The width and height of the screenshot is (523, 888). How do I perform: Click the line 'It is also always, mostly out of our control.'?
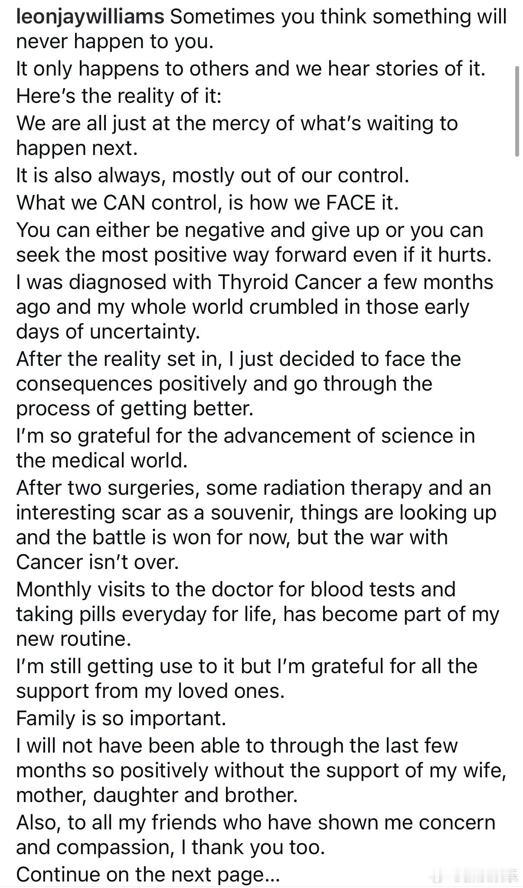pos(212,175)
